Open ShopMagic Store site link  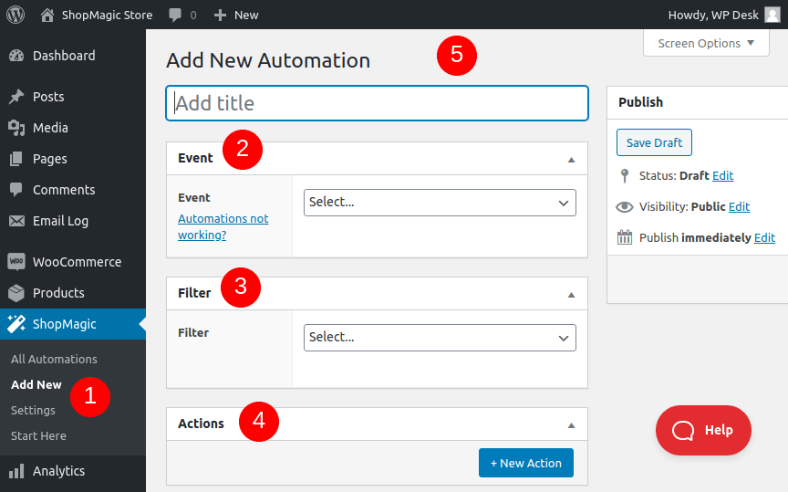point(107,16)
